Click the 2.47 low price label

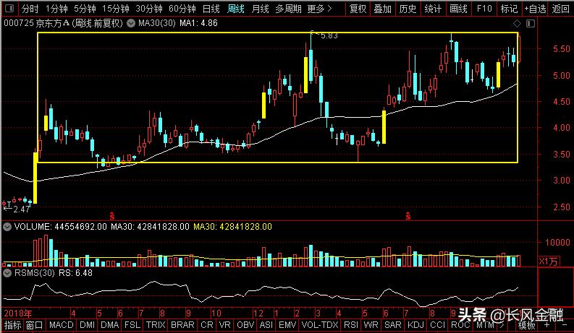coord(21,209)
